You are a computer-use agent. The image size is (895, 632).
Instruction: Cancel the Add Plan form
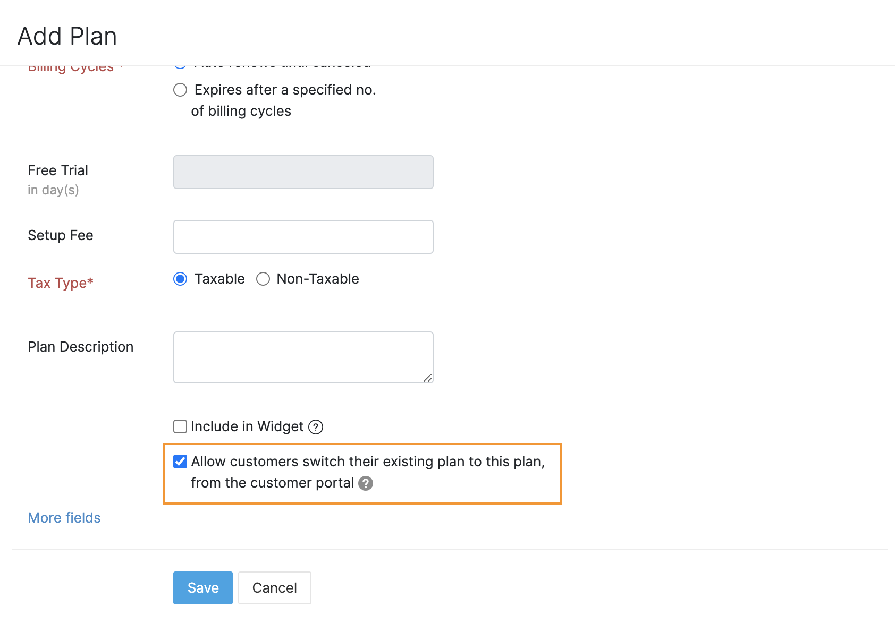click(x=274, y=587)
